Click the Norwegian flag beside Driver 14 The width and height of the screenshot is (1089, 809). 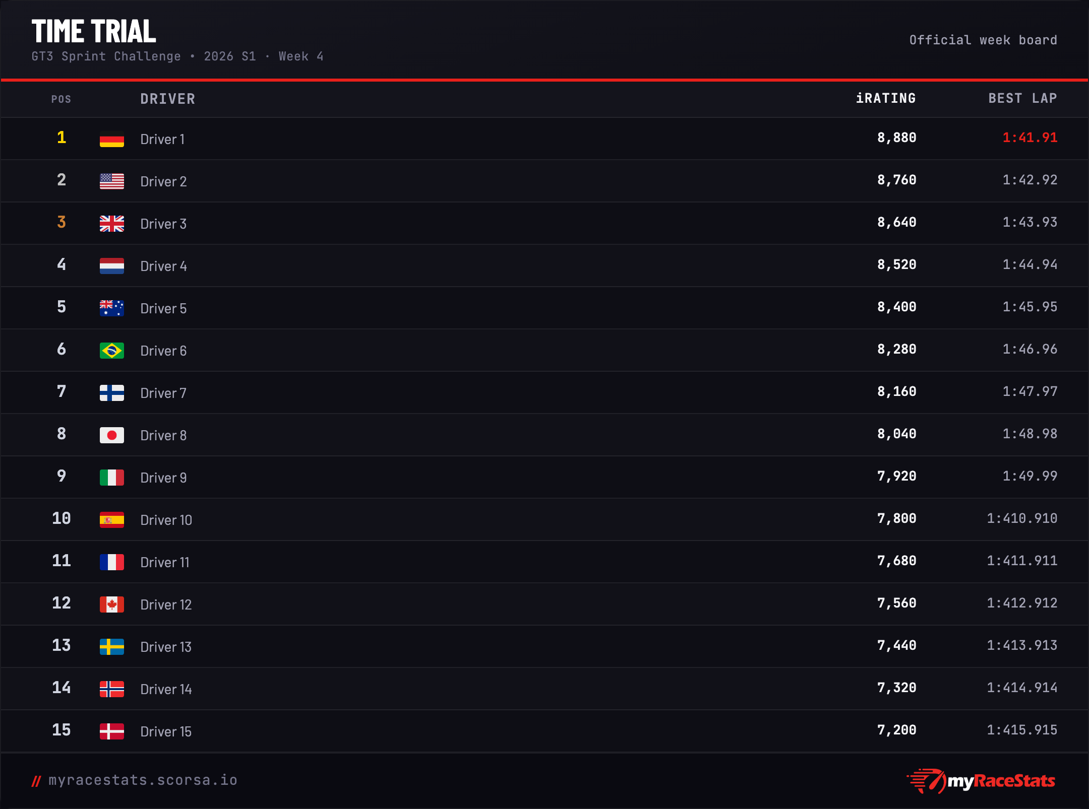(x=112, y=689)
